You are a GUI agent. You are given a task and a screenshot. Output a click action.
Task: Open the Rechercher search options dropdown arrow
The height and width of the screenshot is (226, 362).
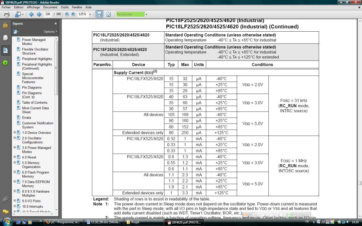(146, 14)
